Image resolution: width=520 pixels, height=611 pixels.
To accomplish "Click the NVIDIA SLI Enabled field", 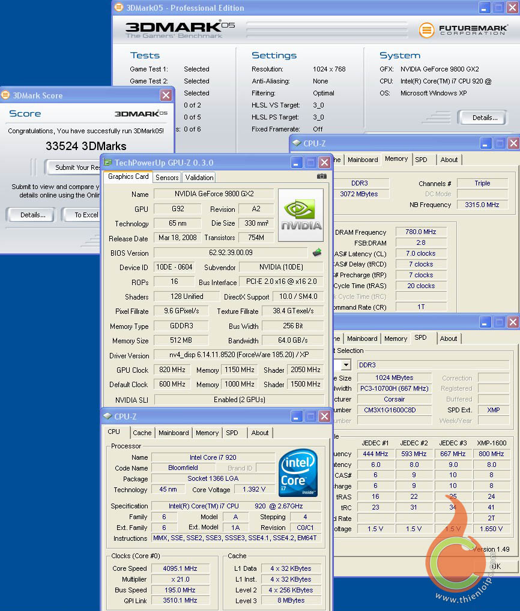I will (239, 399).
